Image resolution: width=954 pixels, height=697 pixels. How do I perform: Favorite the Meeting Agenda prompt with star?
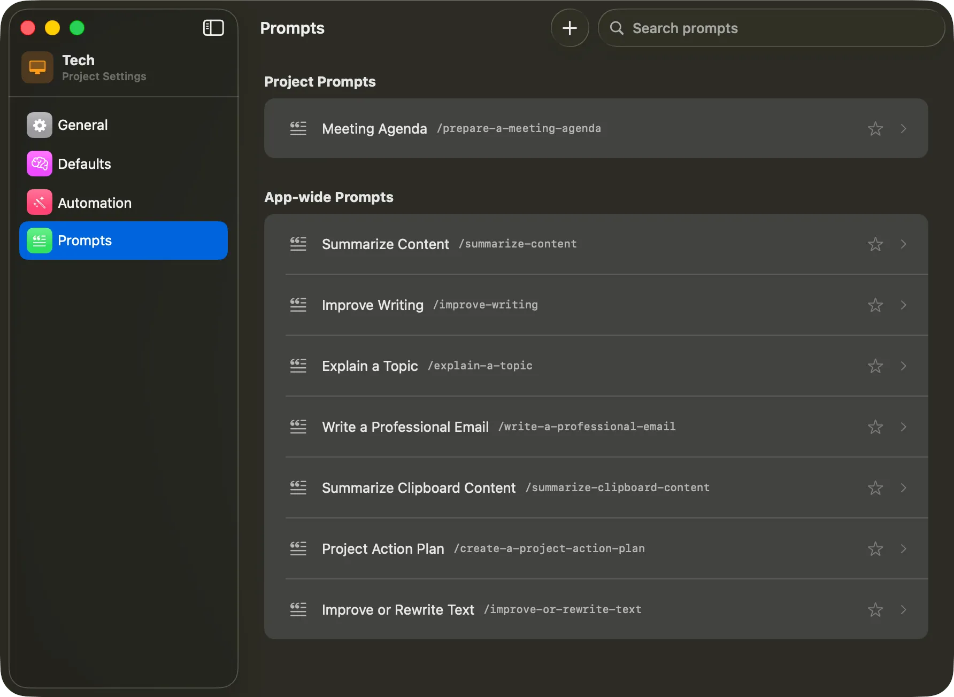click(875, 128)
